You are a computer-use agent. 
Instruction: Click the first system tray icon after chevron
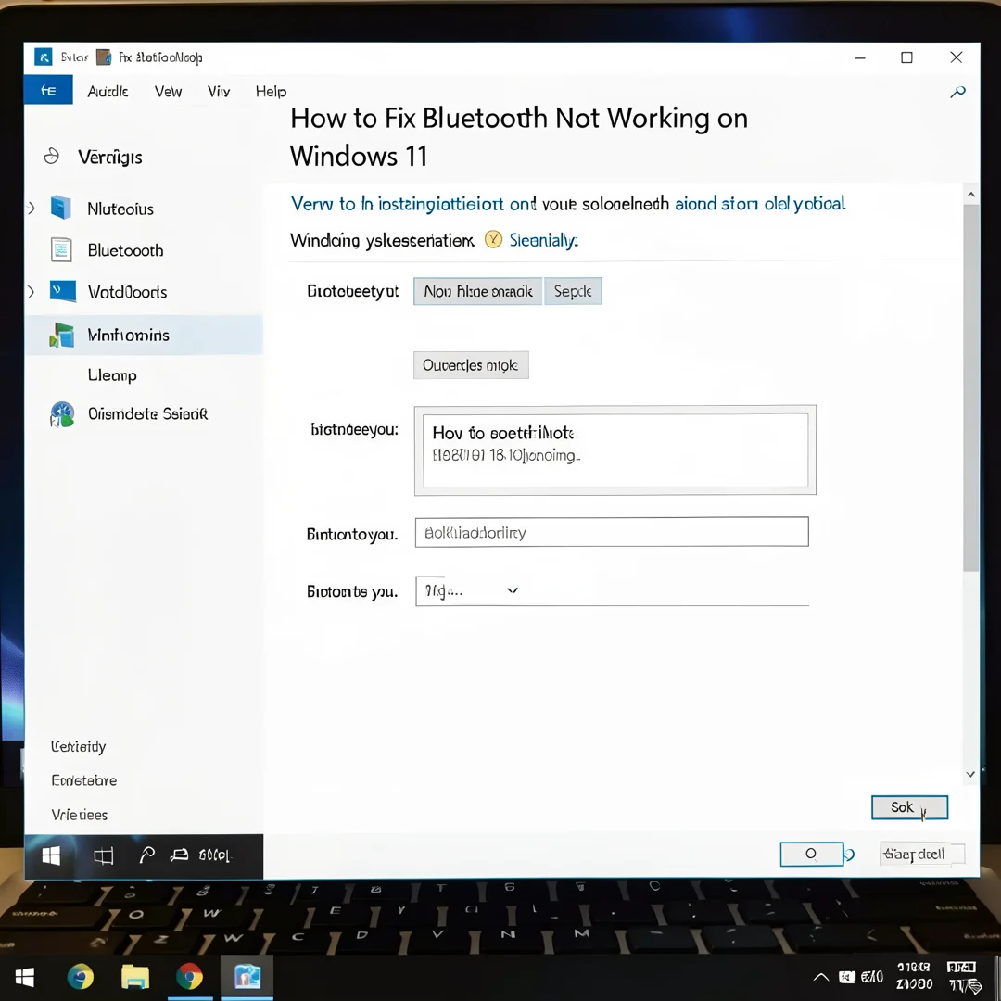click(846, 977)
